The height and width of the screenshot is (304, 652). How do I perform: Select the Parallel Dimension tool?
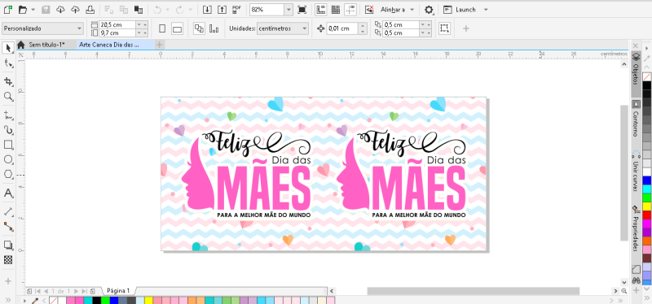tap(8, 212)
